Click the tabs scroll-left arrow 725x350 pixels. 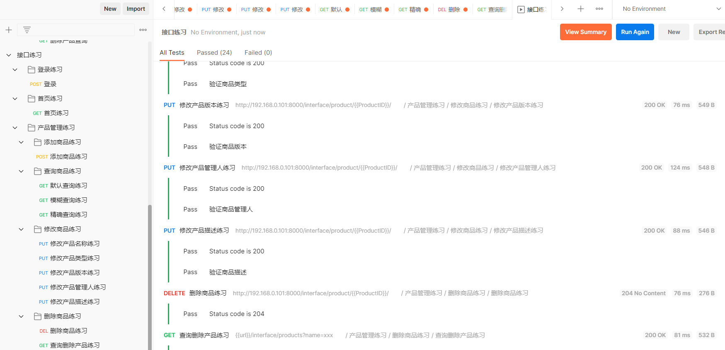tap(164, 9)
